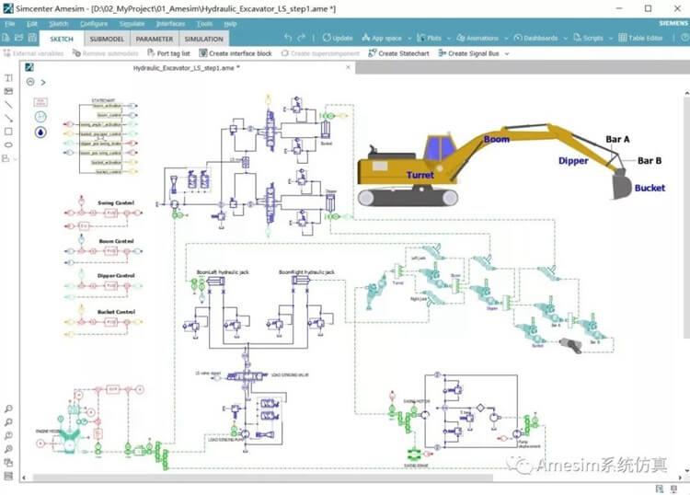Viewport: 690px width, 495px height.
Task: Open the Help menu
Action: [230, 24]
